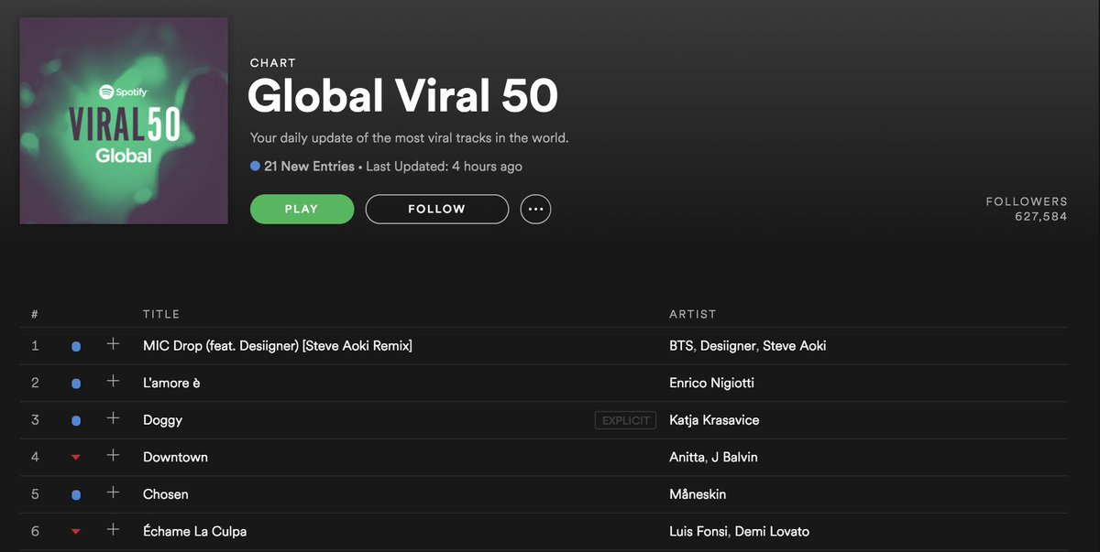Open artist Enrico Nigiotti

712,383
